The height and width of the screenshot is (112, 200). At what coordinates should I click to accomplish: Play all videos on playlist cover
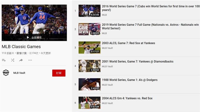point(34,37)
